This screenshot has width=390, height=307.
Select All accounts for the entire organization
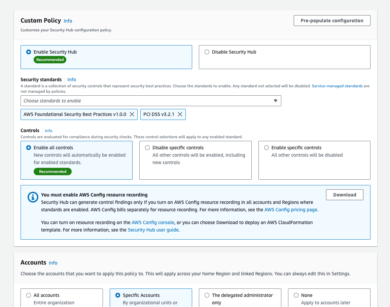(x=29, y=295)
